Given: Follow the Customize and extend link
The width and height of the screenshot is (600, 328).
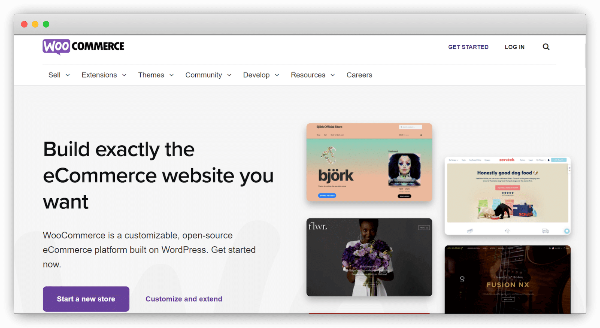Looking at the screenshot, I should point(184,299).
